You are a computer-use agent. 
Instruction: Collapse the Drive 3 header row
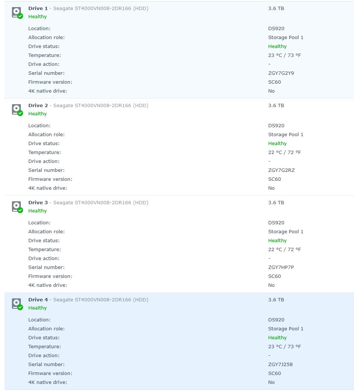coord(88,203)
